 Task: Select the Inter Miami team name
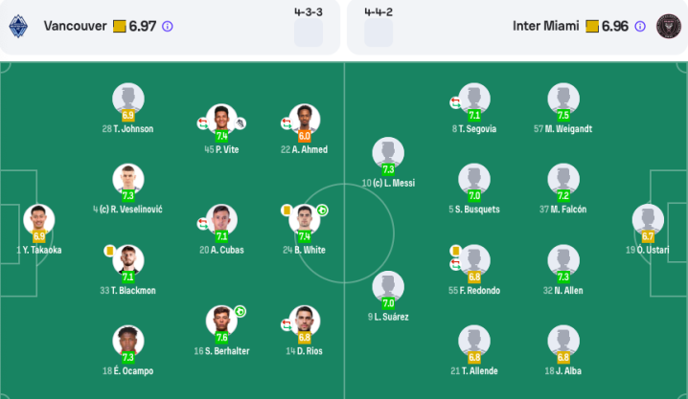coord(546,26)
